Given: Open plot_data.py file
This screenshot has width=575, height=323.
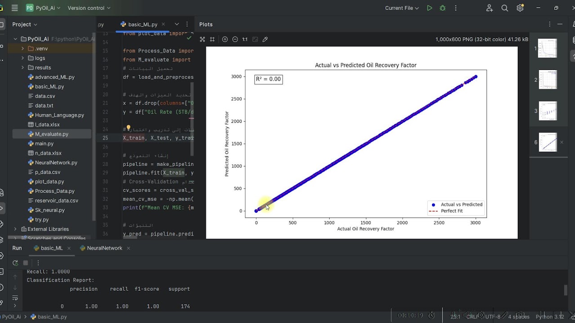Looking at the screenshot, I should (x=49, y=182).
